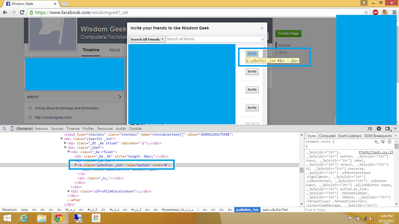Select span.uiButtonText breadcrumb
Viewport: 399px width, 224px height.
[275, 210]
